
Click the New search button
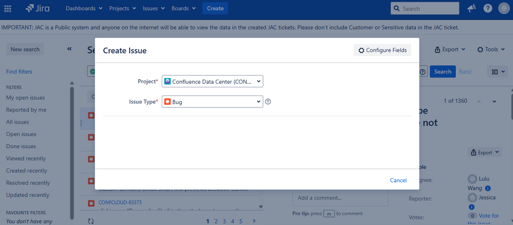(x=25, y=49)
